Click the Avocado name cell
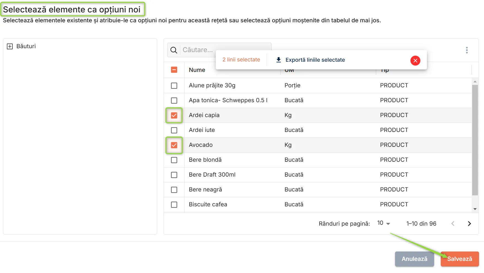Image resolution: width=484 pixels, height=273 pixels. click(x=201, y=145)
